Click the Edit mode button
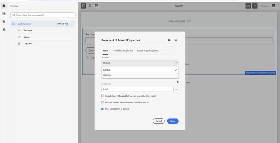This screenshot has width=280, height=143. click(x=248, y=6)
